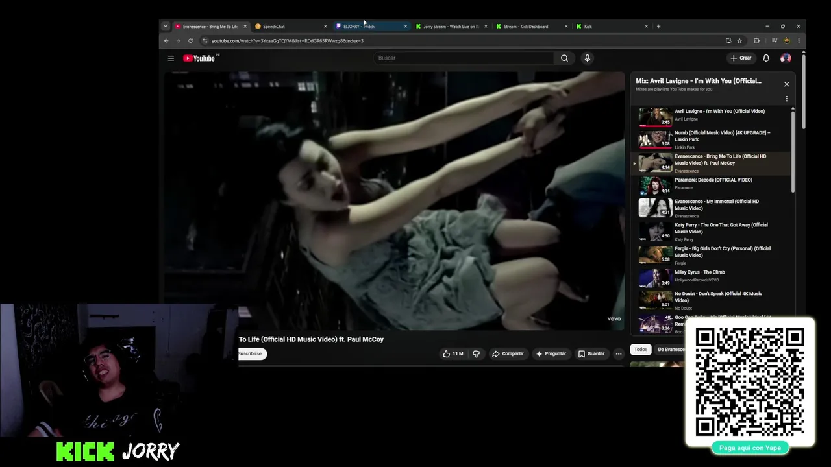The width and height of the screenshot is (831, 467).
Task: Close the SpeechChat browser tab
Action: [325, 27]
